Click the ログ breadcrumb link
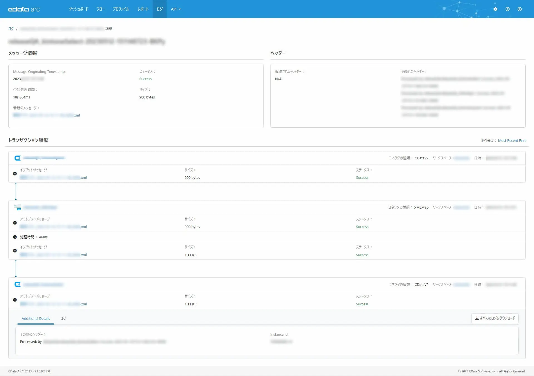 pyautogui.click(x=11, y=29)
